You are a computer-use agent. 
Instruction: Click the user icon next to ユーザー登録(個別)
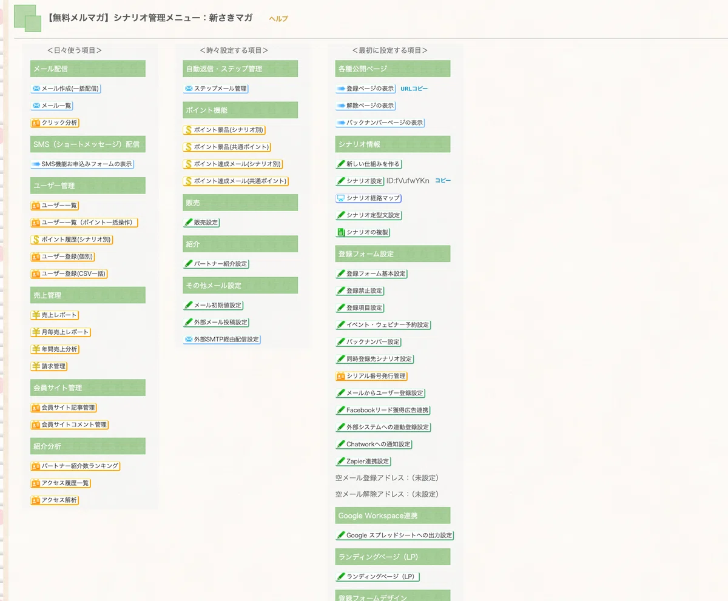pyautogui.click(x=36, y=257)
